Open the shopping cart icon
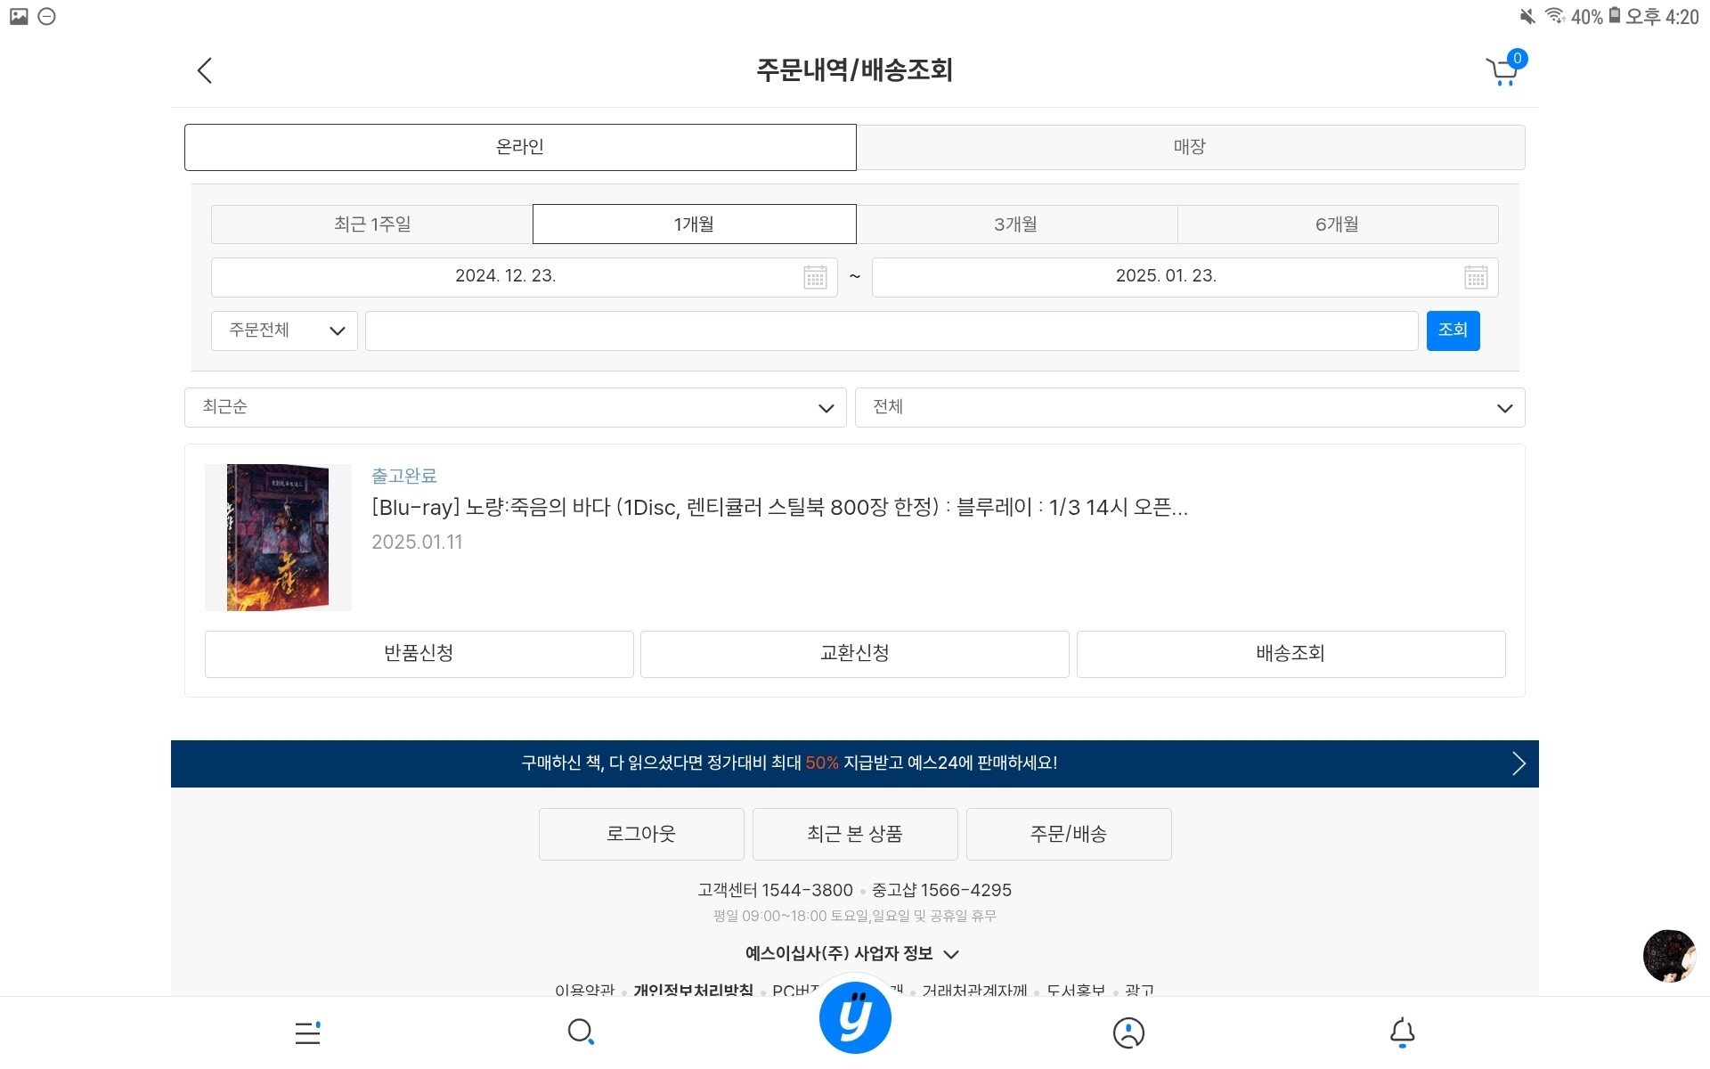 coord(1503,71)
